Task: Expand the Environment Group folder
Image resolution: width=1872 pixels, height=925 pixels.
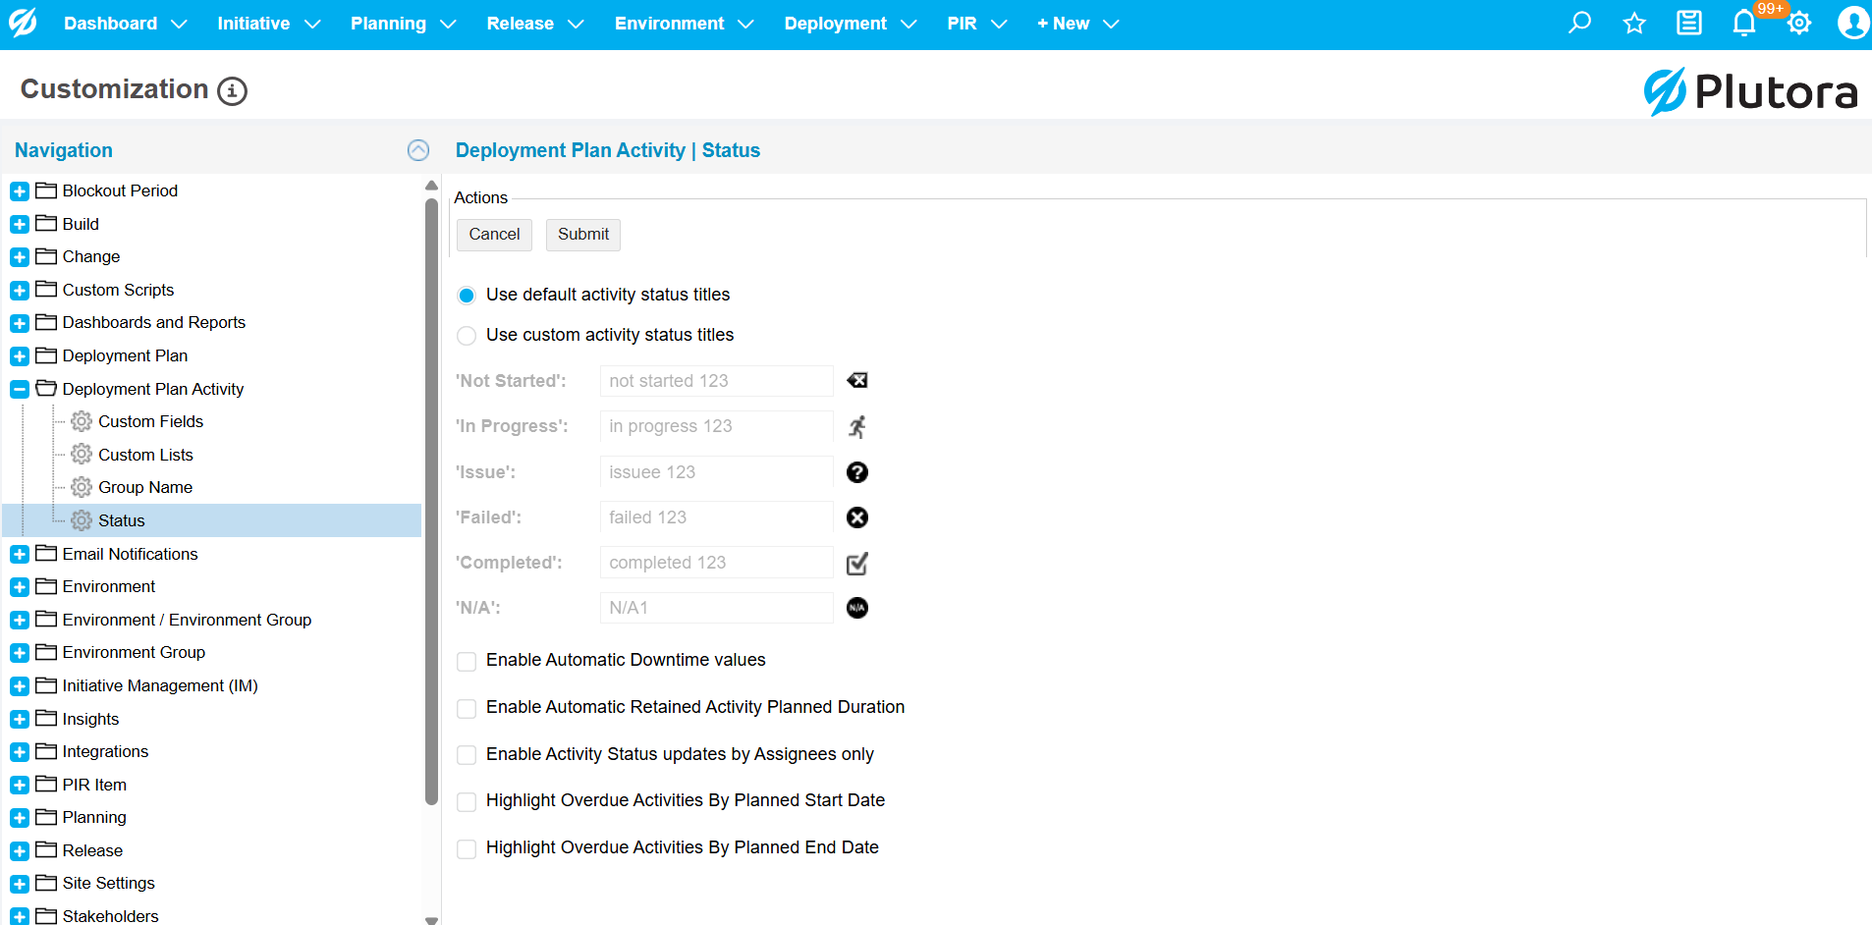Action: pos(20,653)
